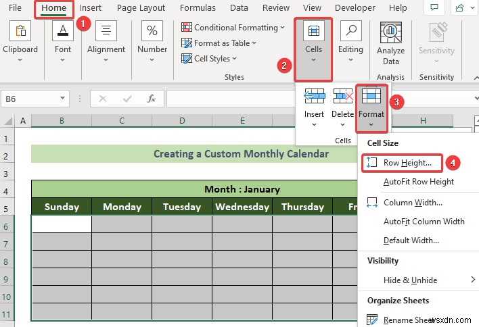Switch to the Page Layout tab

pos(141,7)
